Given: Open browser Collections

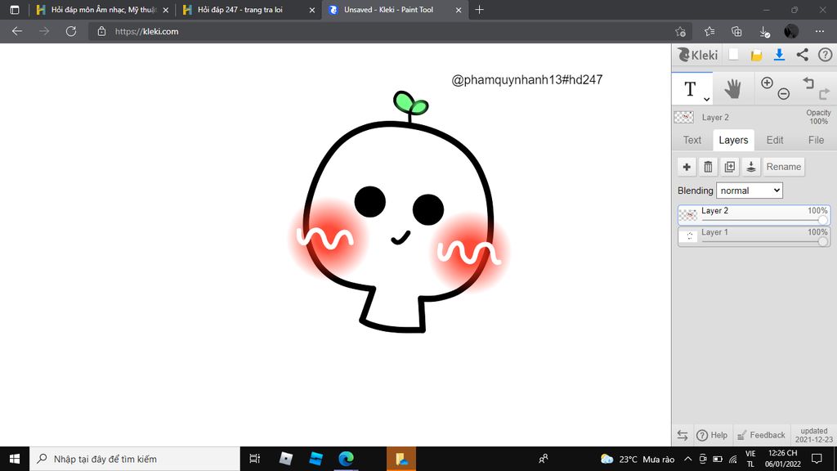Looking at the screenshot, I should [736, 32].
